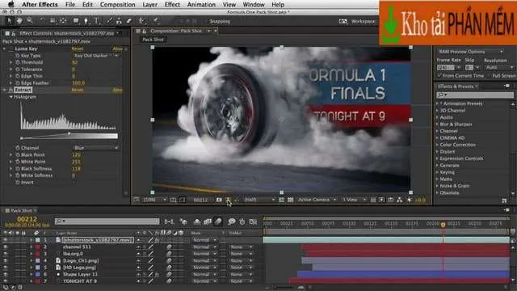Select the Type text tool

pos(97,21)
